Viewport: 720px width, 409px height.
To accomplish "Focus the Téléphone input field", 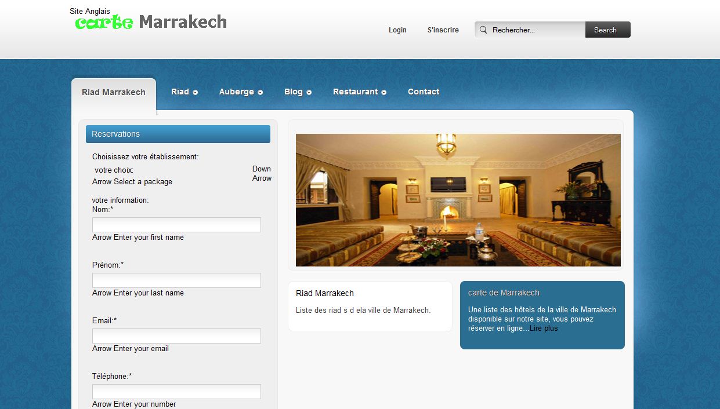I will pyautogui.click(x=176, y=392).
